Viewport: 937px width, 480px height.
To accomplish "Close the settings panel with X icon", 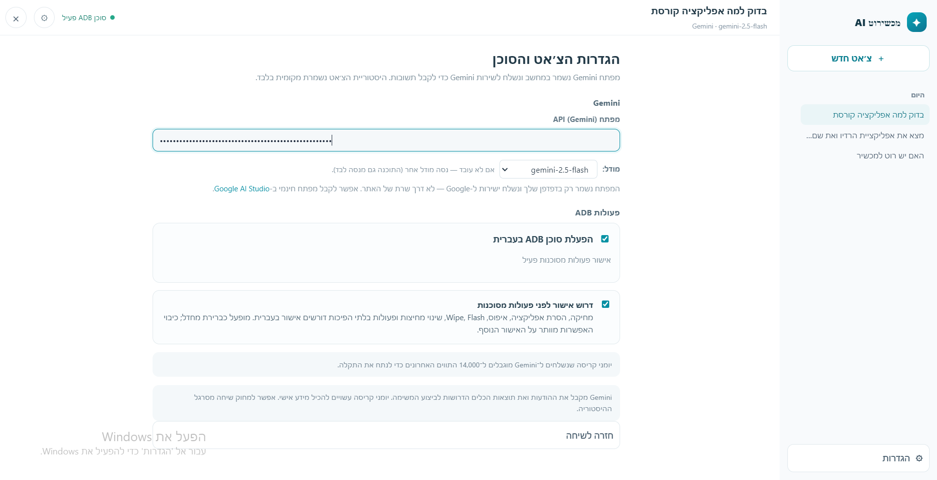I will (x=16, y=18).
